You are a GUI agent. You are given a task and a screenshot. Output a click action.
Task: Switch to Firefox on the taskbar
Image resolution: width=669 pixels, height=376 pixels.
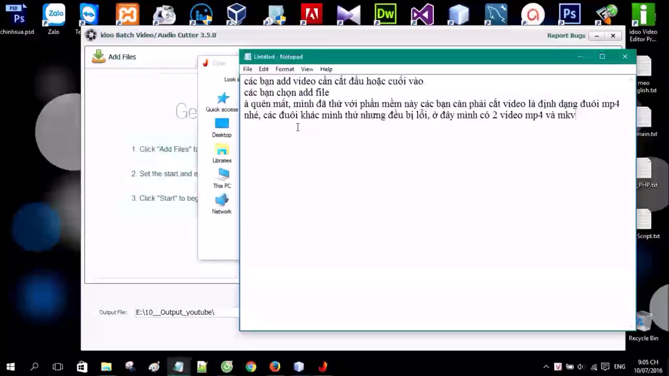click(x=275, y=367)
